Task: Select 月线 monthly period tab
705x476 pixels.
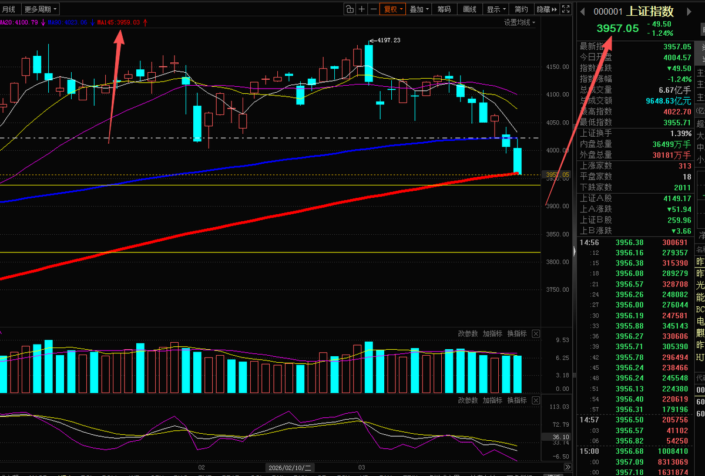Action: (9, 9)
